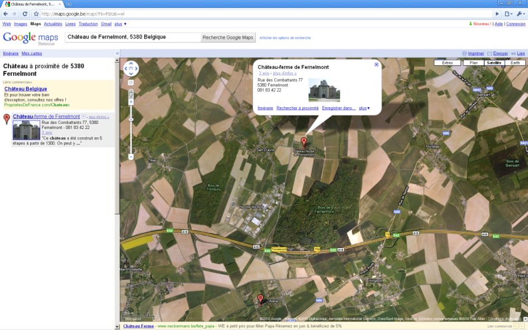
Task: Click into the Google Maps search field
Action: point(133,37)
